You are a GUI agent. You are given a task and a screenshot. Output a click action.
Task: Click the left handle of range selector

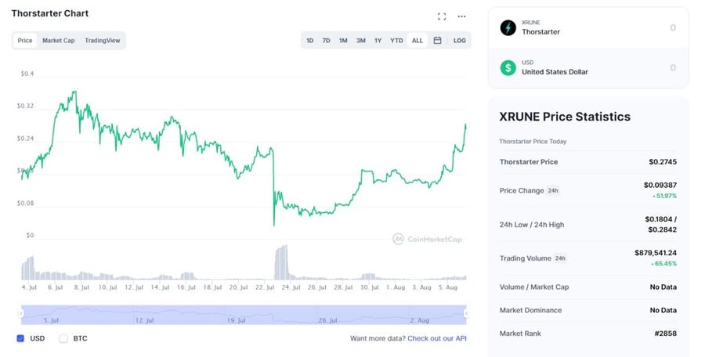(x=21, y=313)
